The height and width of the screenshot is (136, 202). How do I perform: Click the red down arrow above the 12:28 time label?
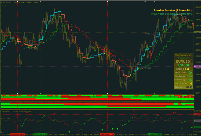coord(134,110)
